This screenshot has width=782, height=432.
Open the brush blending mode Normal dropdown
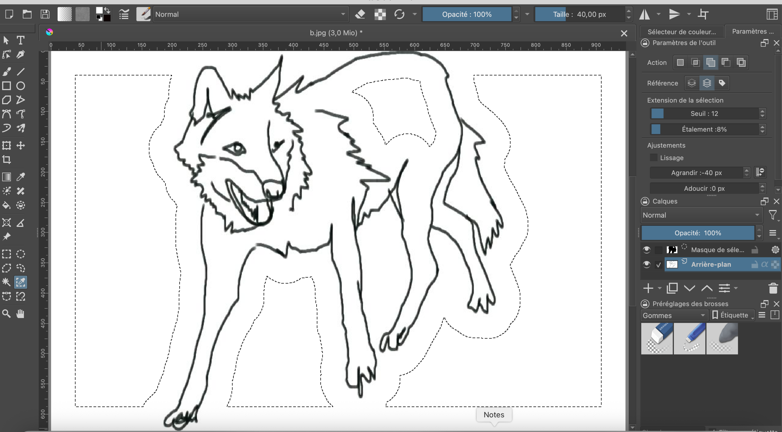click(x=250, y=14)
